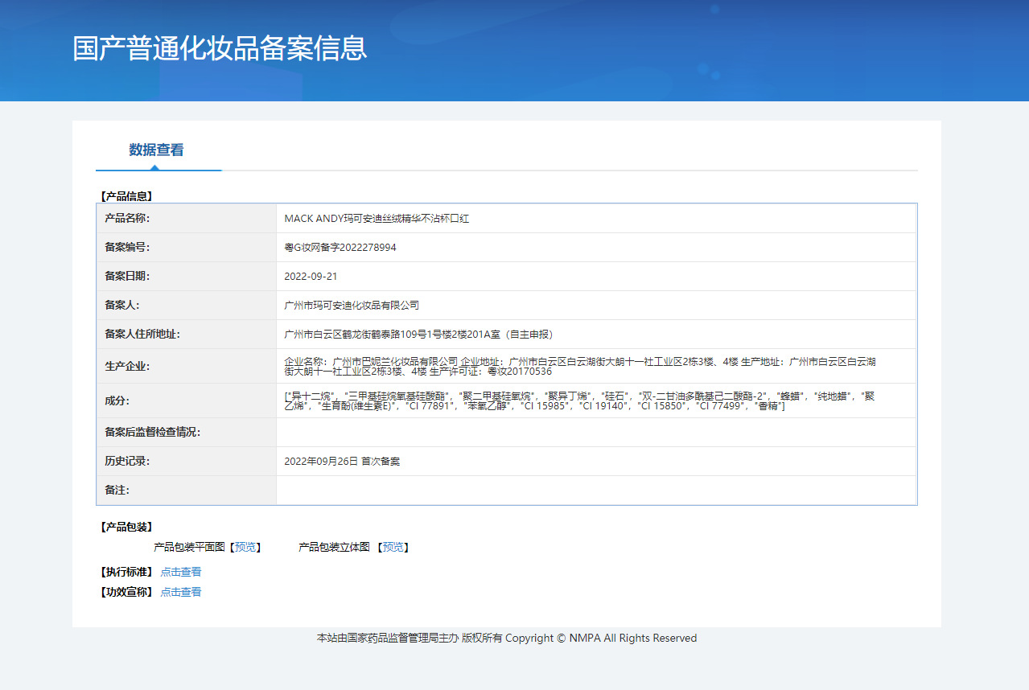1029x690 pixels.
Task: Select product name MACK ANDY玛可安迪丝绒精华不沾杯口红
Action: point(377,219)
